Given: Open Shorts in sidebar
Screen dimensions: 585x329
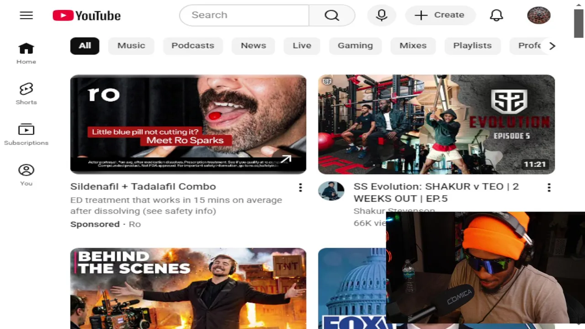Looking at the screenshot, I should pyautogui.click(x=26, y=94).
